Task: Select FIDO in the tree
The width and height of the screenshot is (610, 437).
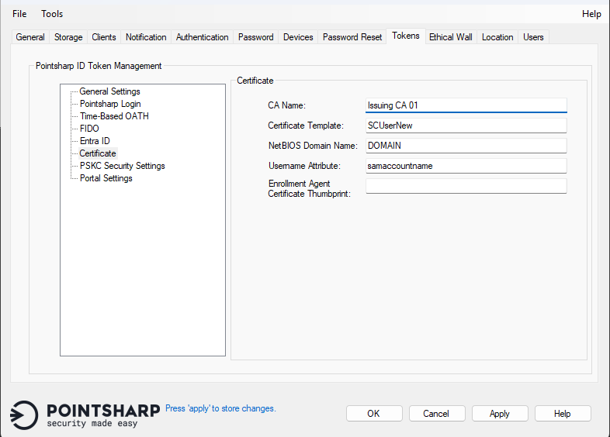Action: 89,129
